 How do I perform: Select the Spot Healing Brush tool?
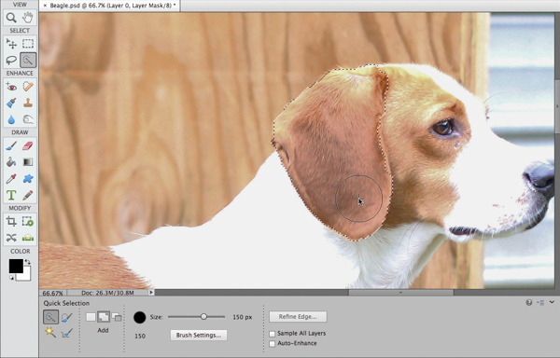(x=28, y=87)
